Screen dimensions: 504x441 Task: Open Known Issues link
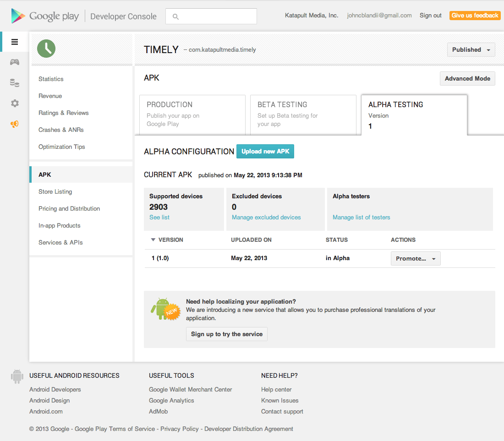tap(279, 401)
